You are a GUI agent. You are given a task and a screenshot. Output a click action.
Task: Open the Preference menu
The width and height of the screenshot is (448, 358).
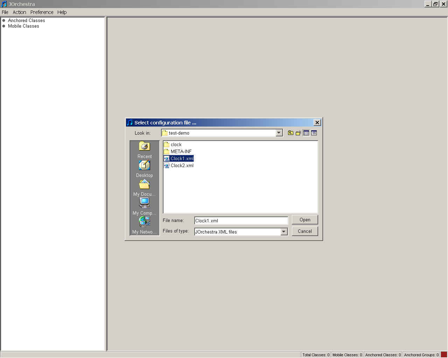42,12
